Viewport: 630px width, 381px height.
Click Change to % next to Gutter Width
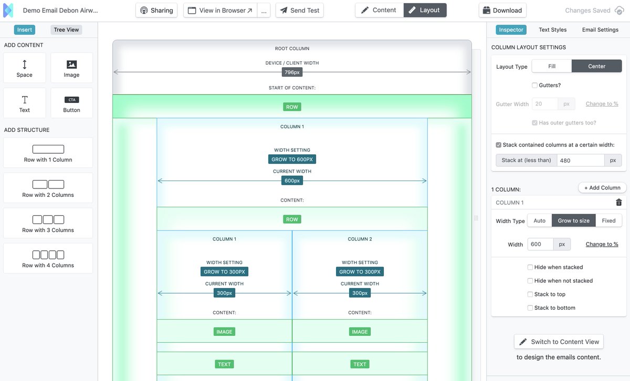[x=602, y=104]
